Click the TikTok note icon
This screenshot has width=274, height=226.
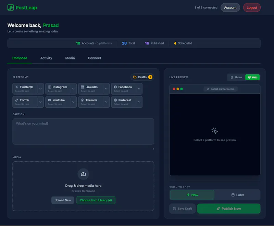point(16,100)
